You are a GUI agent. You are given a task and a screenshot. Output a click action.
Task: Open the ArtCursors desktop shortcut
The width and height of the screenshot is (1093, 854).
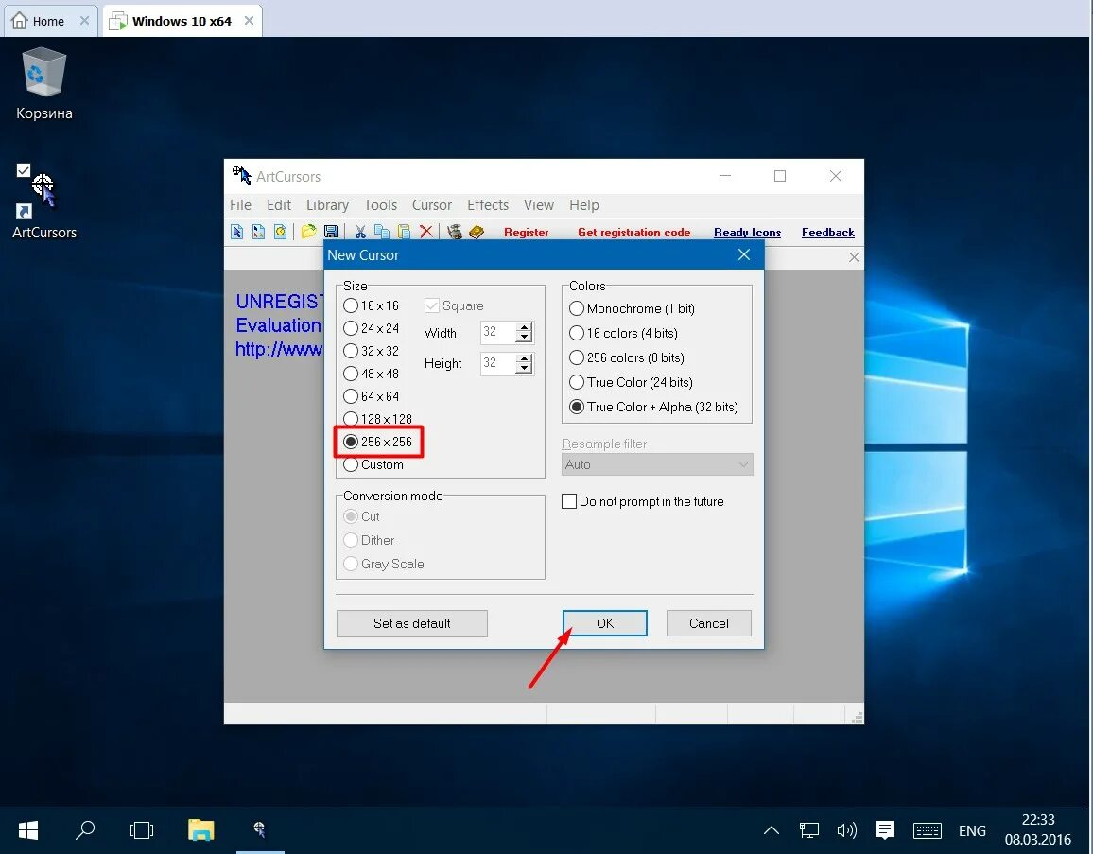(43, 202)
